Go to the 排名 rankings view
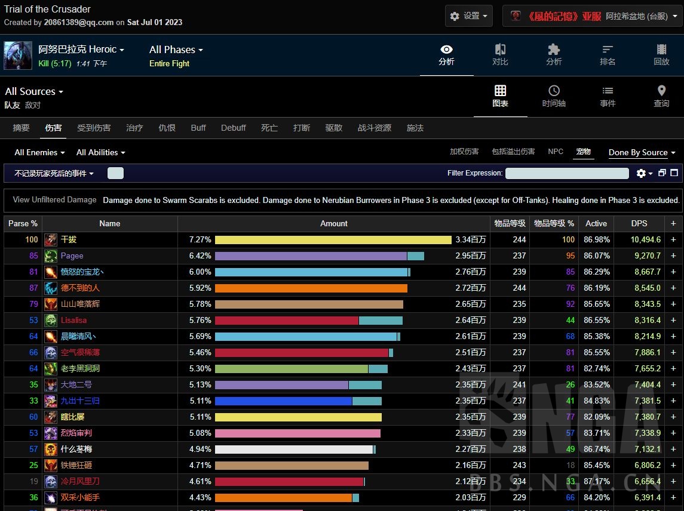The width and height of the screenshot is (684, 511). (x=608, y=55)
